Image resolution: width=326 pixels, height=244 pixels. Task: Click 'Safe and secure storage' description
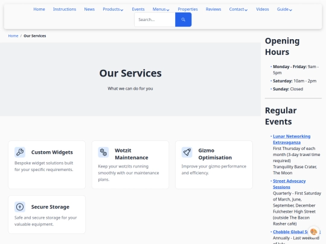coord(45,221)
